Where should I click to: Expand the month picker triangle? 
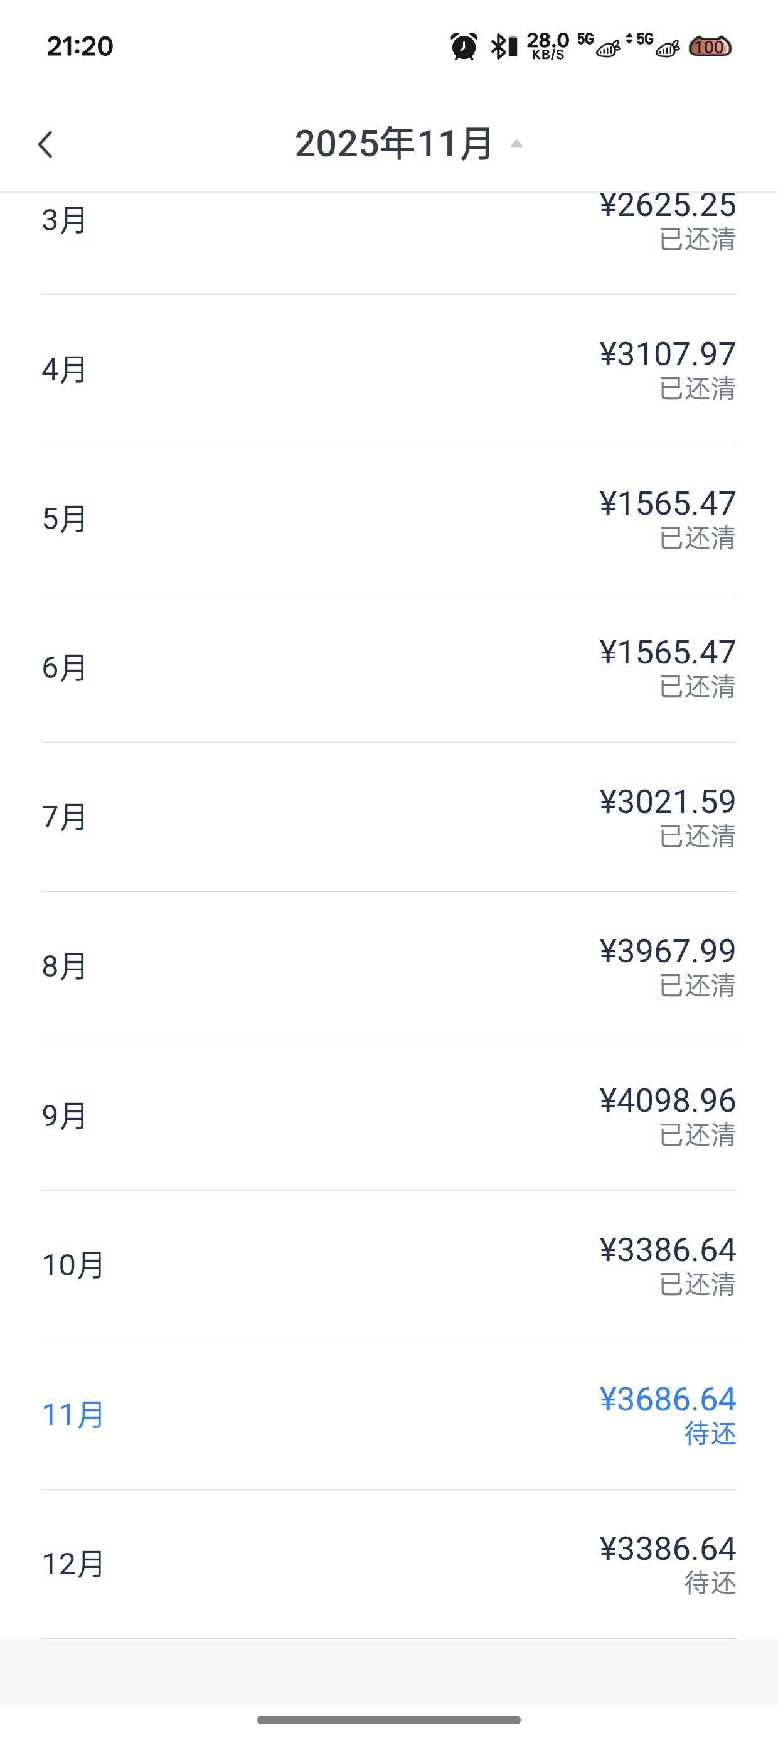click(x=516, y=143)
